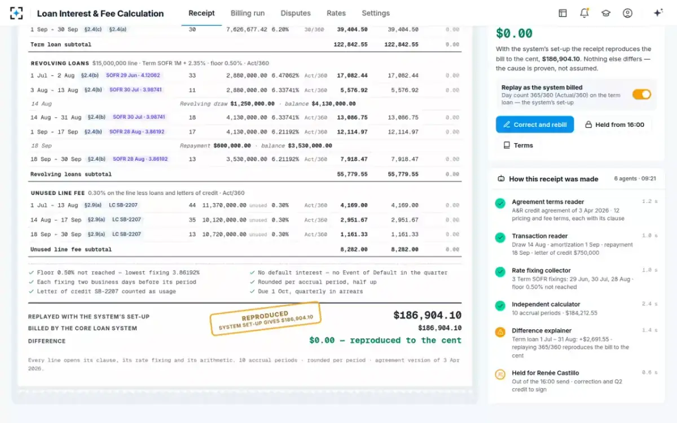
Task: Open the user account avatar icon
Action: 627,13
